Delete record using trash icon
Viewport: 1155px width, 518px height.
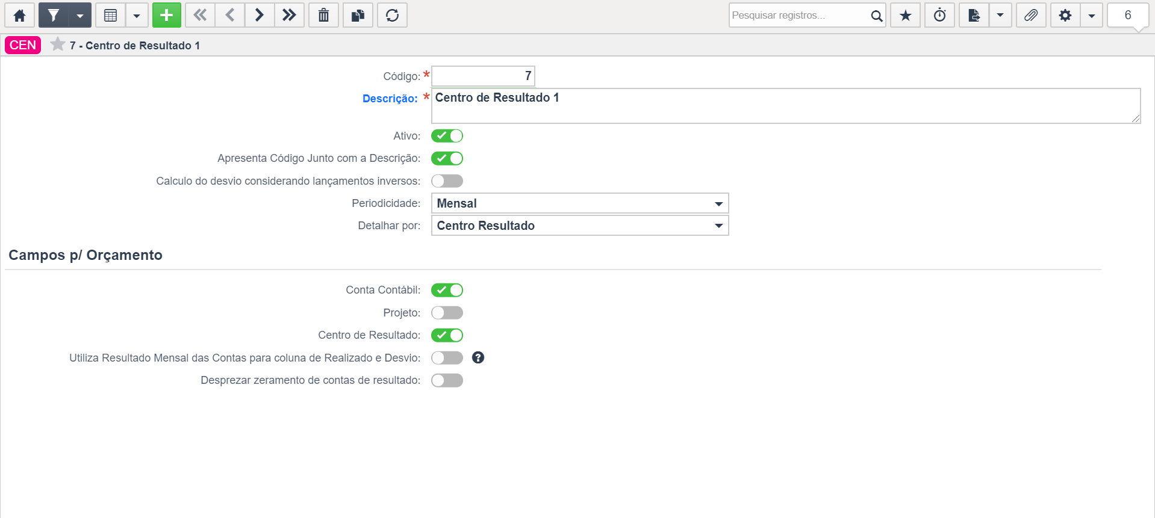pos(323,15)
